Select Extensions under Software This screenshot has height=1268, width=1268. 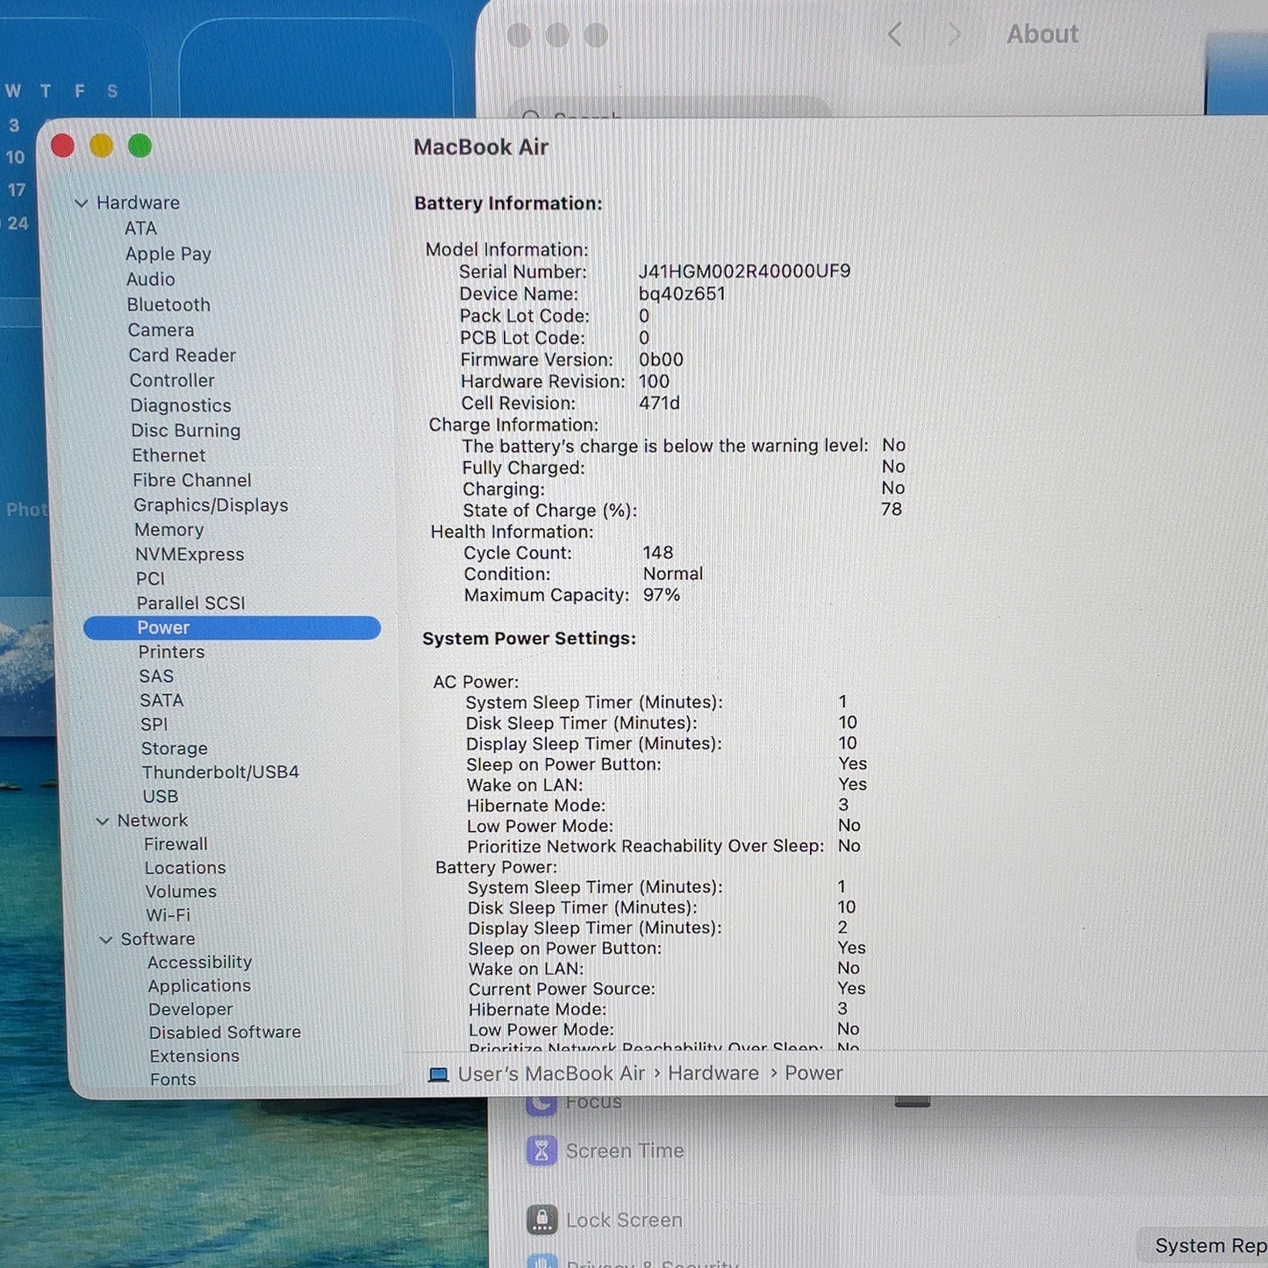coord(194,1057)
